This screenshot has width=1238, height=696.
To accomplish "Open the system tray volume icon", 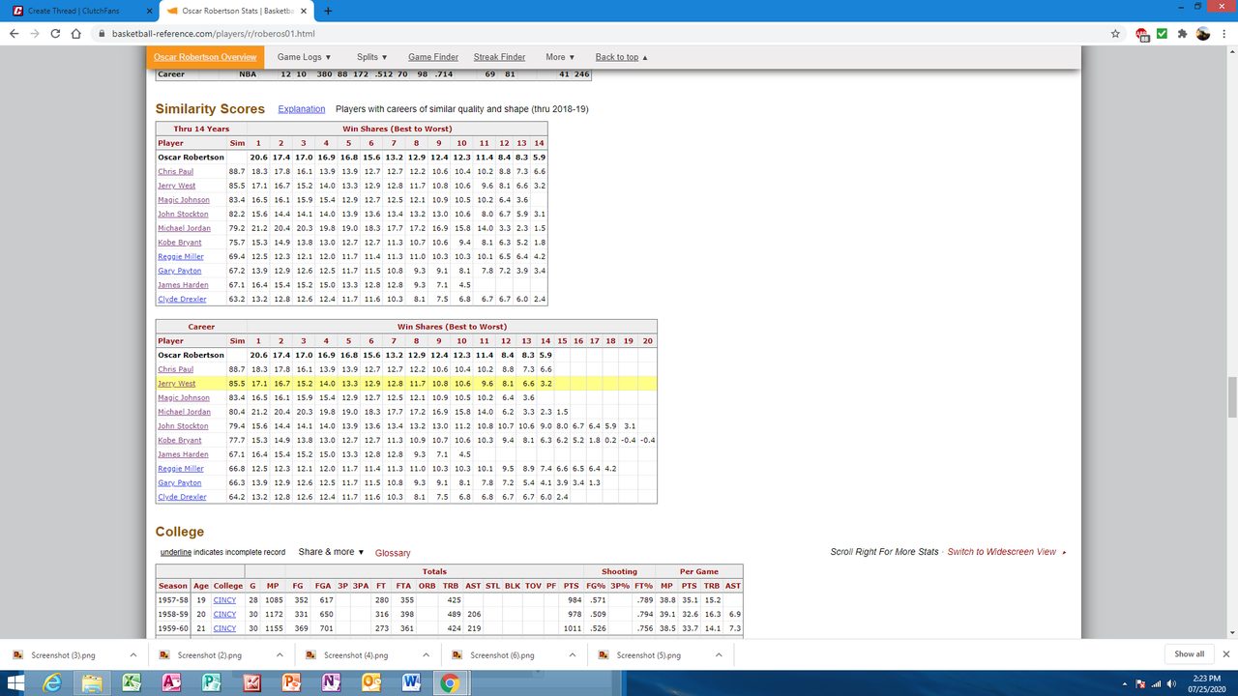I will point(1173,683).
